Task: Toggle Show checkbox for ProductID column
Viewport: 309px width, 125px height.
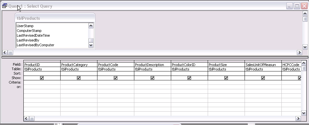Action: (42, 78)
